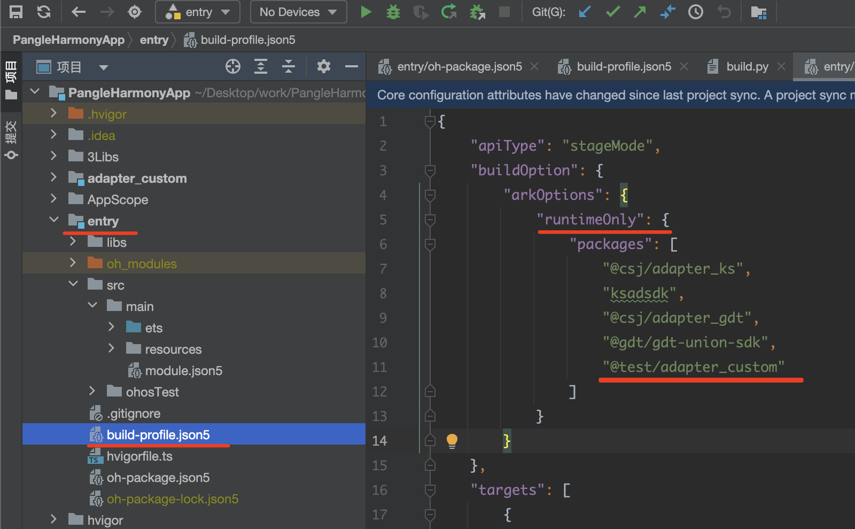Viewport: 855px width, 529px height.
Task: Click the green Run button
Action: point(366,12)
